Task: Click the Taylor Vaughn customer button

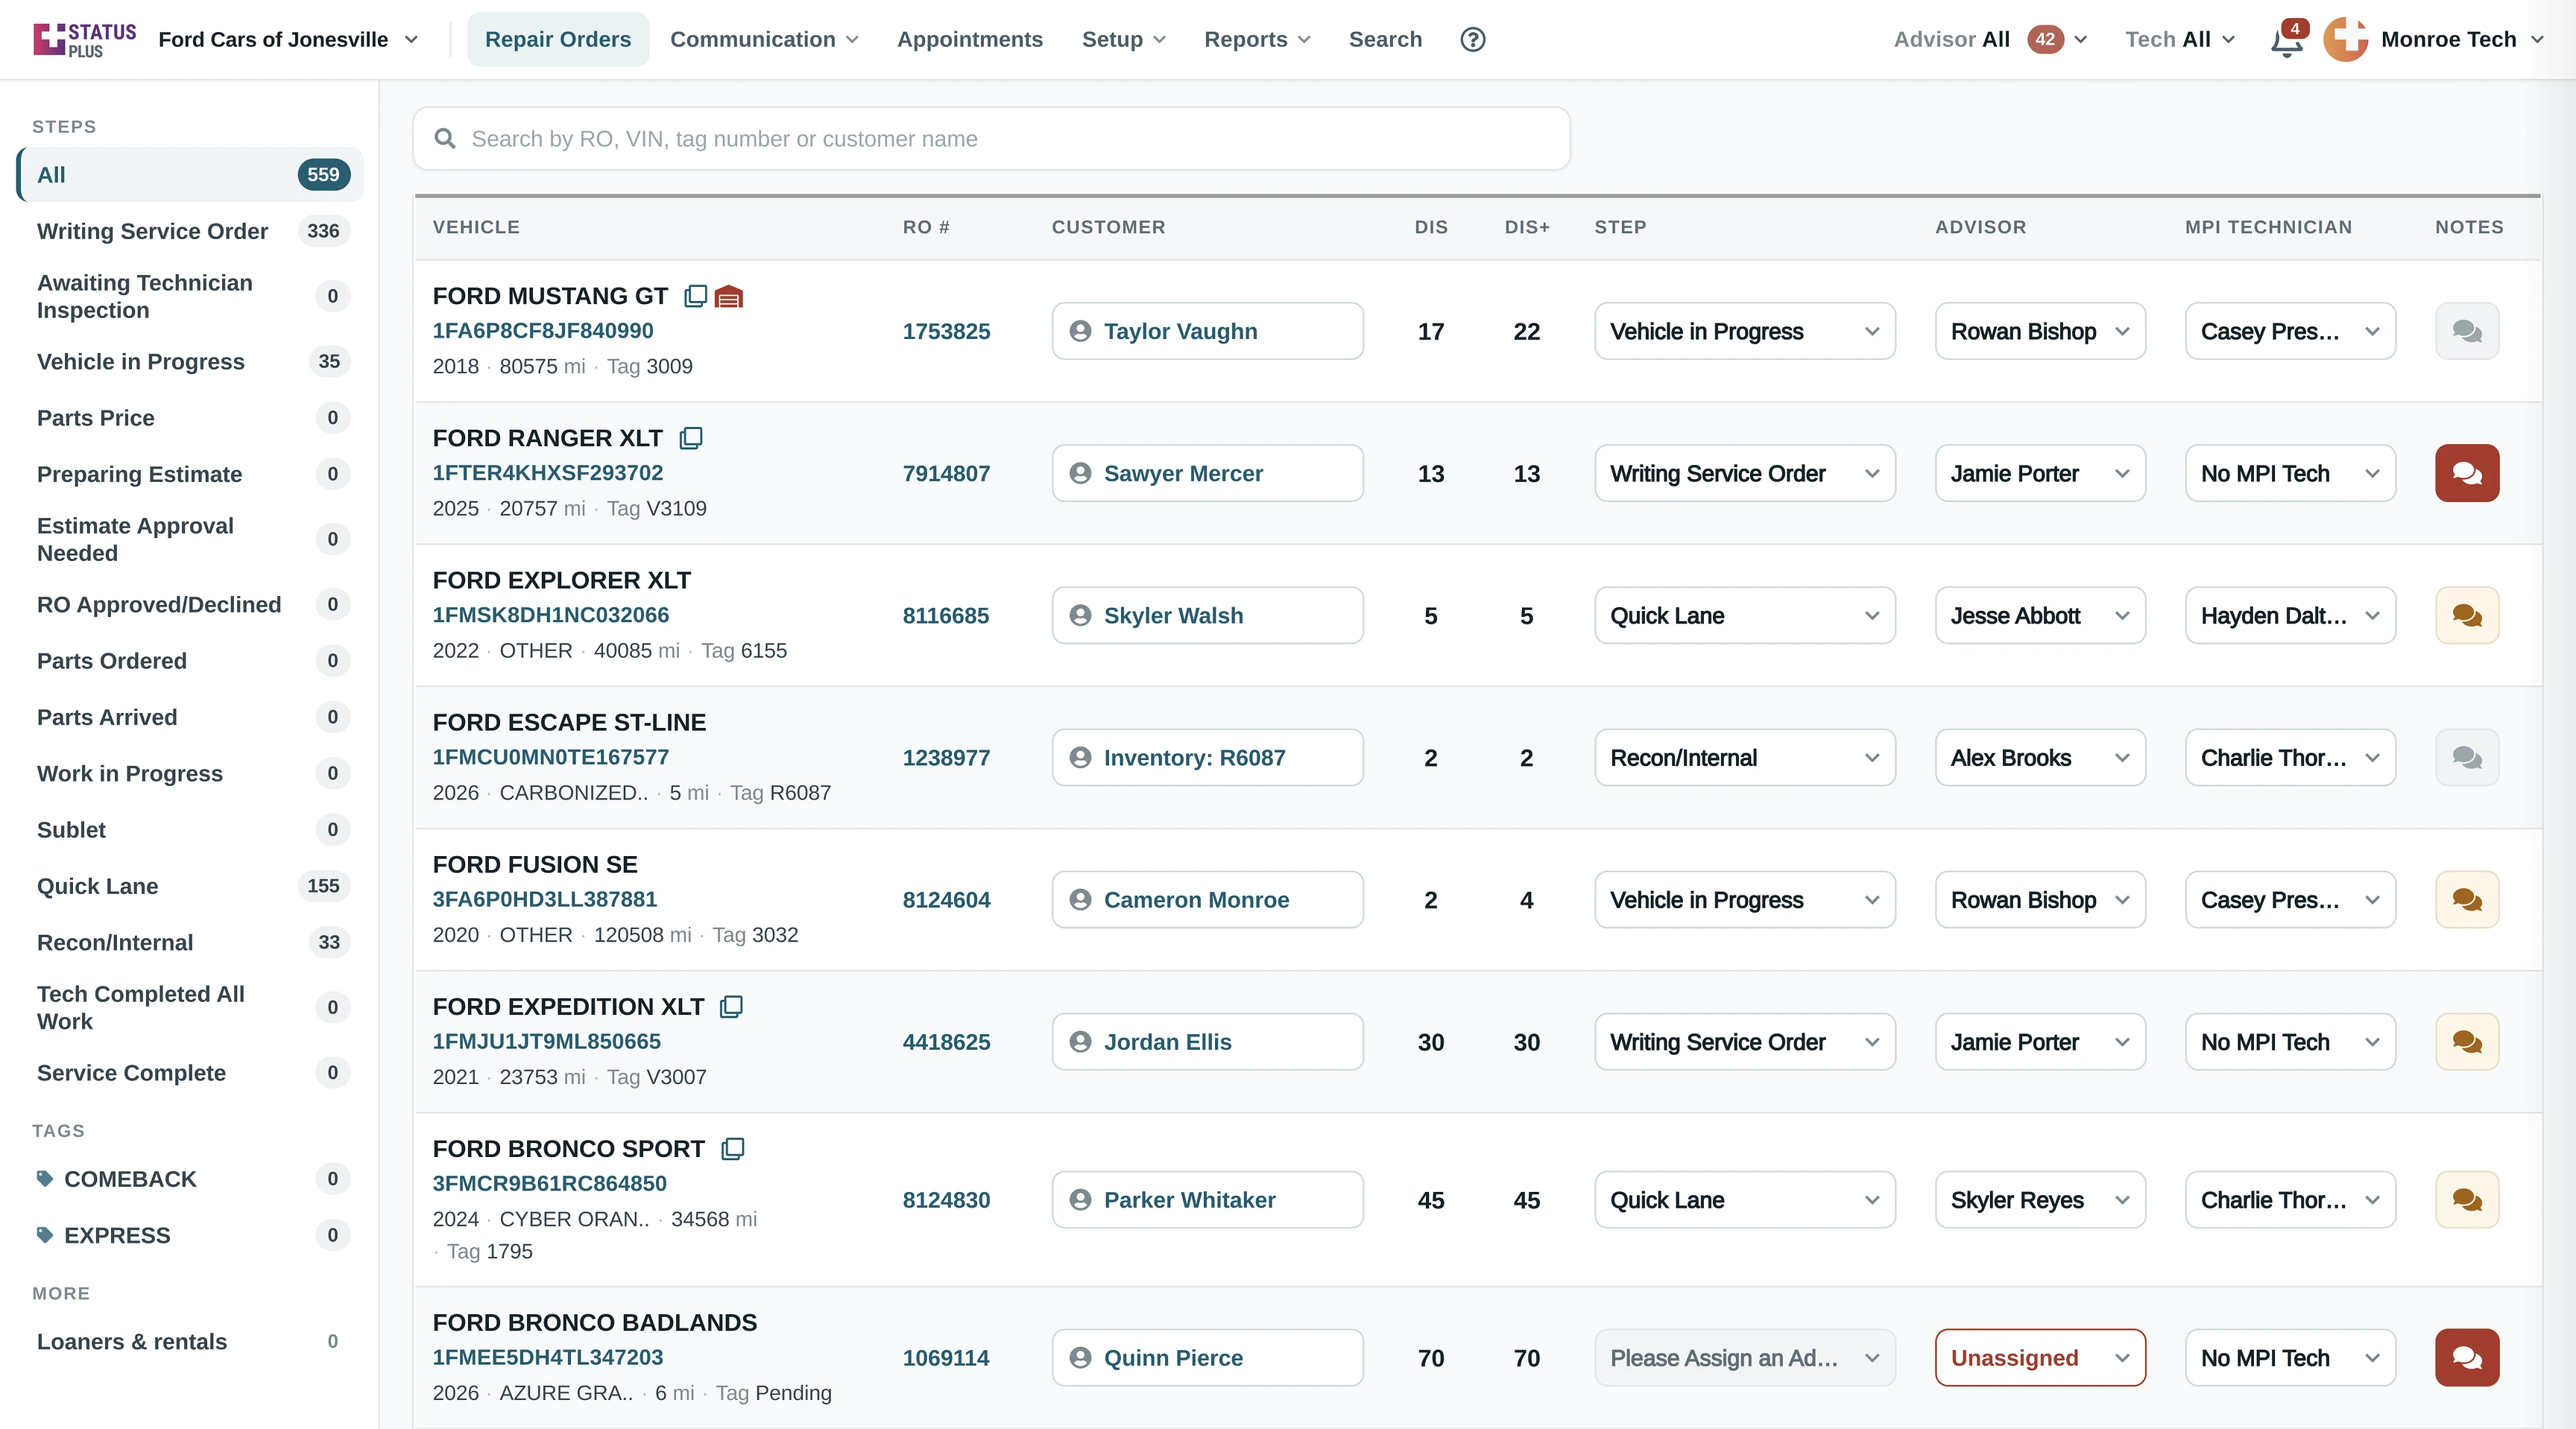Action: coord(1207,331)
